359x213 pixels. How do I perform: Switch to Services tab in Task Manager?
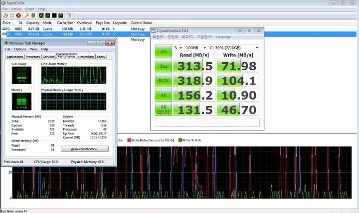click(x=49, y=57)
